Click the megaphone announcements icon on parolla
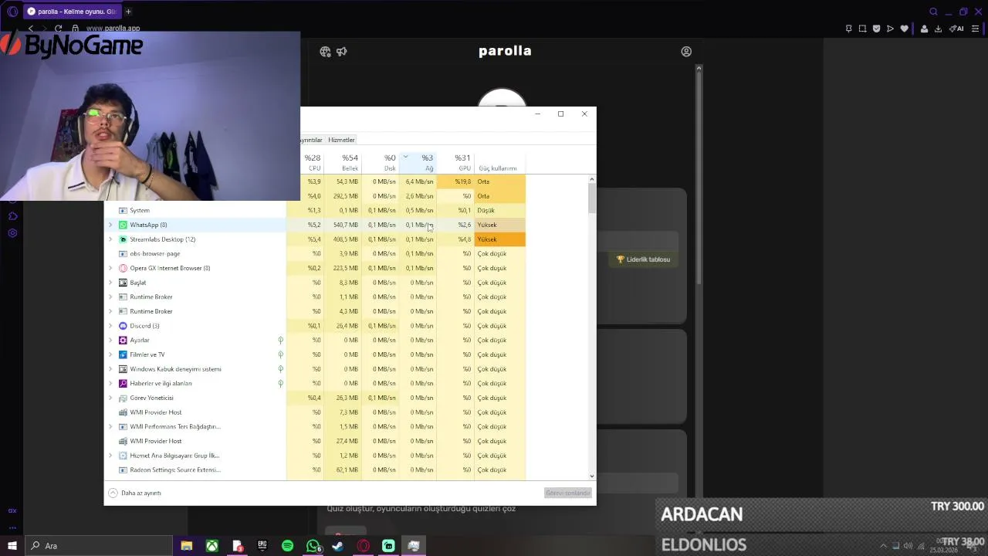 coord(342,52)
